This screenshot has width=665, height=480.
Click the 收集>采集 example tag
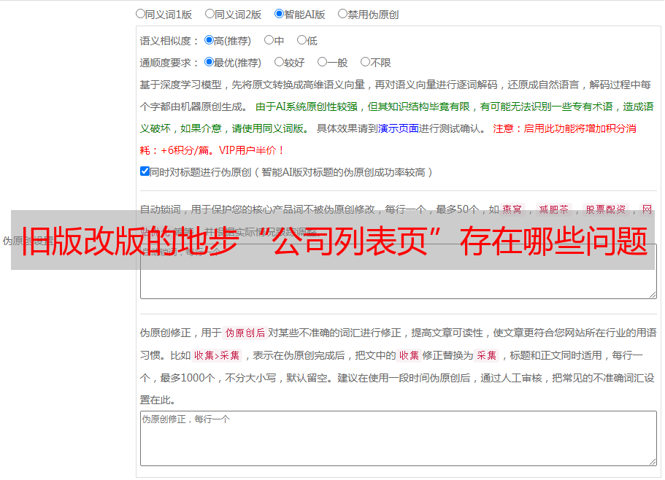tap(217, 355)
